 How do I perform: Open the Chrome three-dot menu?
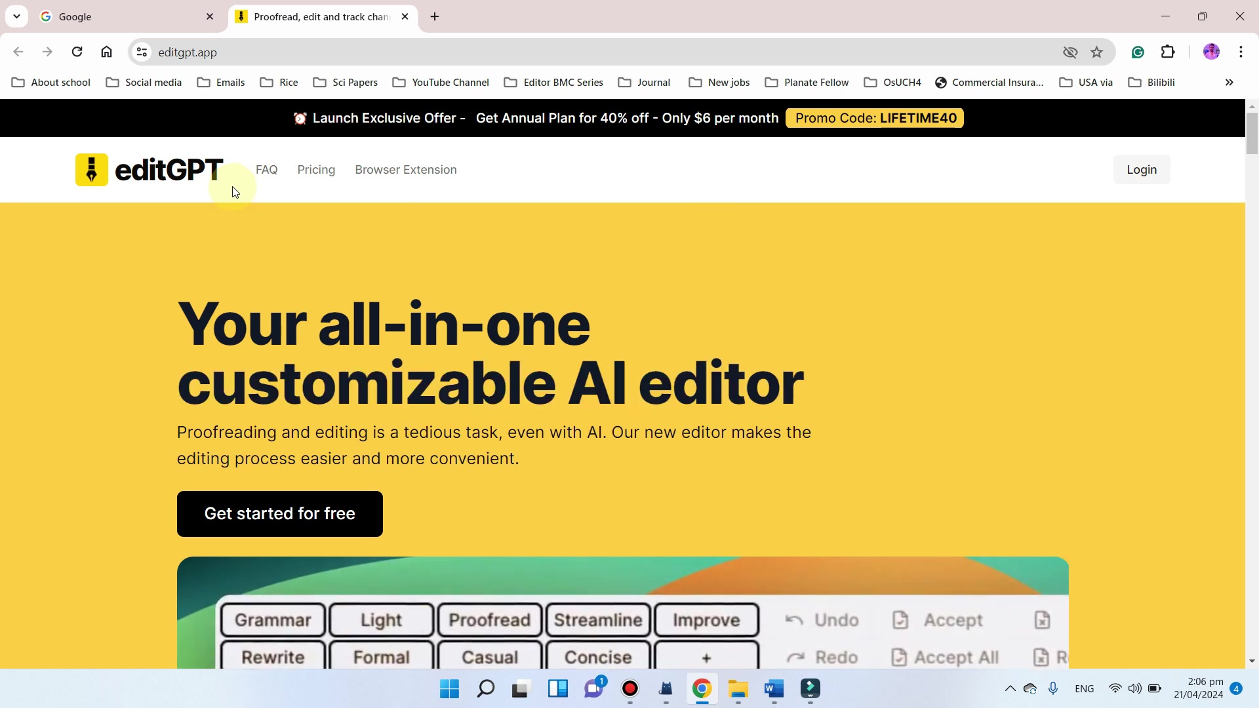click(1241, 52)
